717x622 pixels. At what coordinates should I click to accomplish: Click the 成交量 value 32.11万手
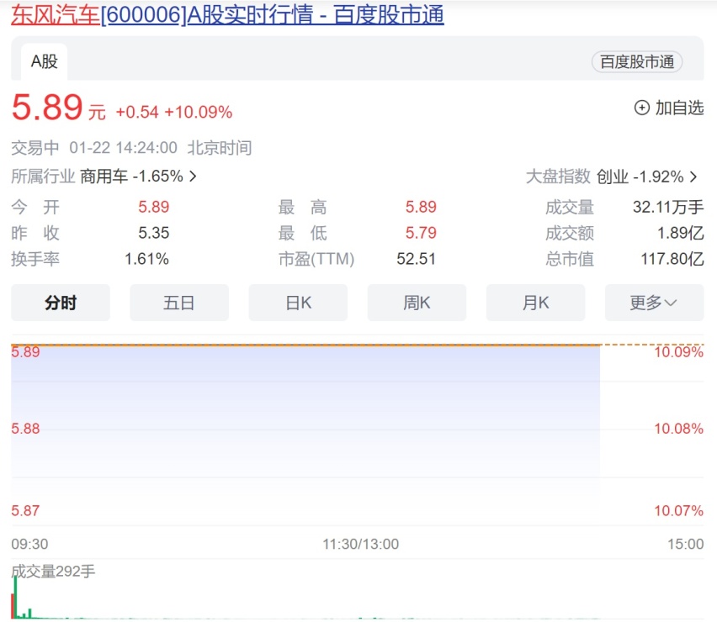(668, 208)
